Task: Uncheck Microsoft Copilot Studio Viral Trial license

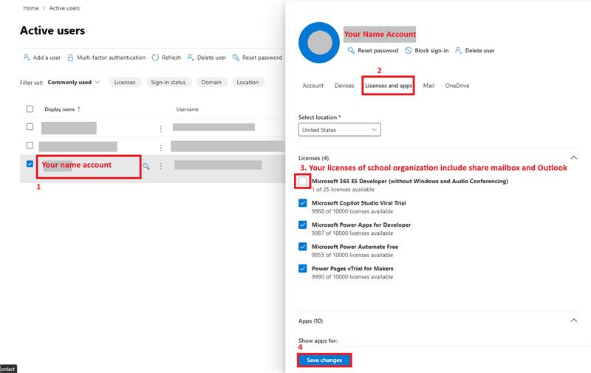Action: coord(303,203)
